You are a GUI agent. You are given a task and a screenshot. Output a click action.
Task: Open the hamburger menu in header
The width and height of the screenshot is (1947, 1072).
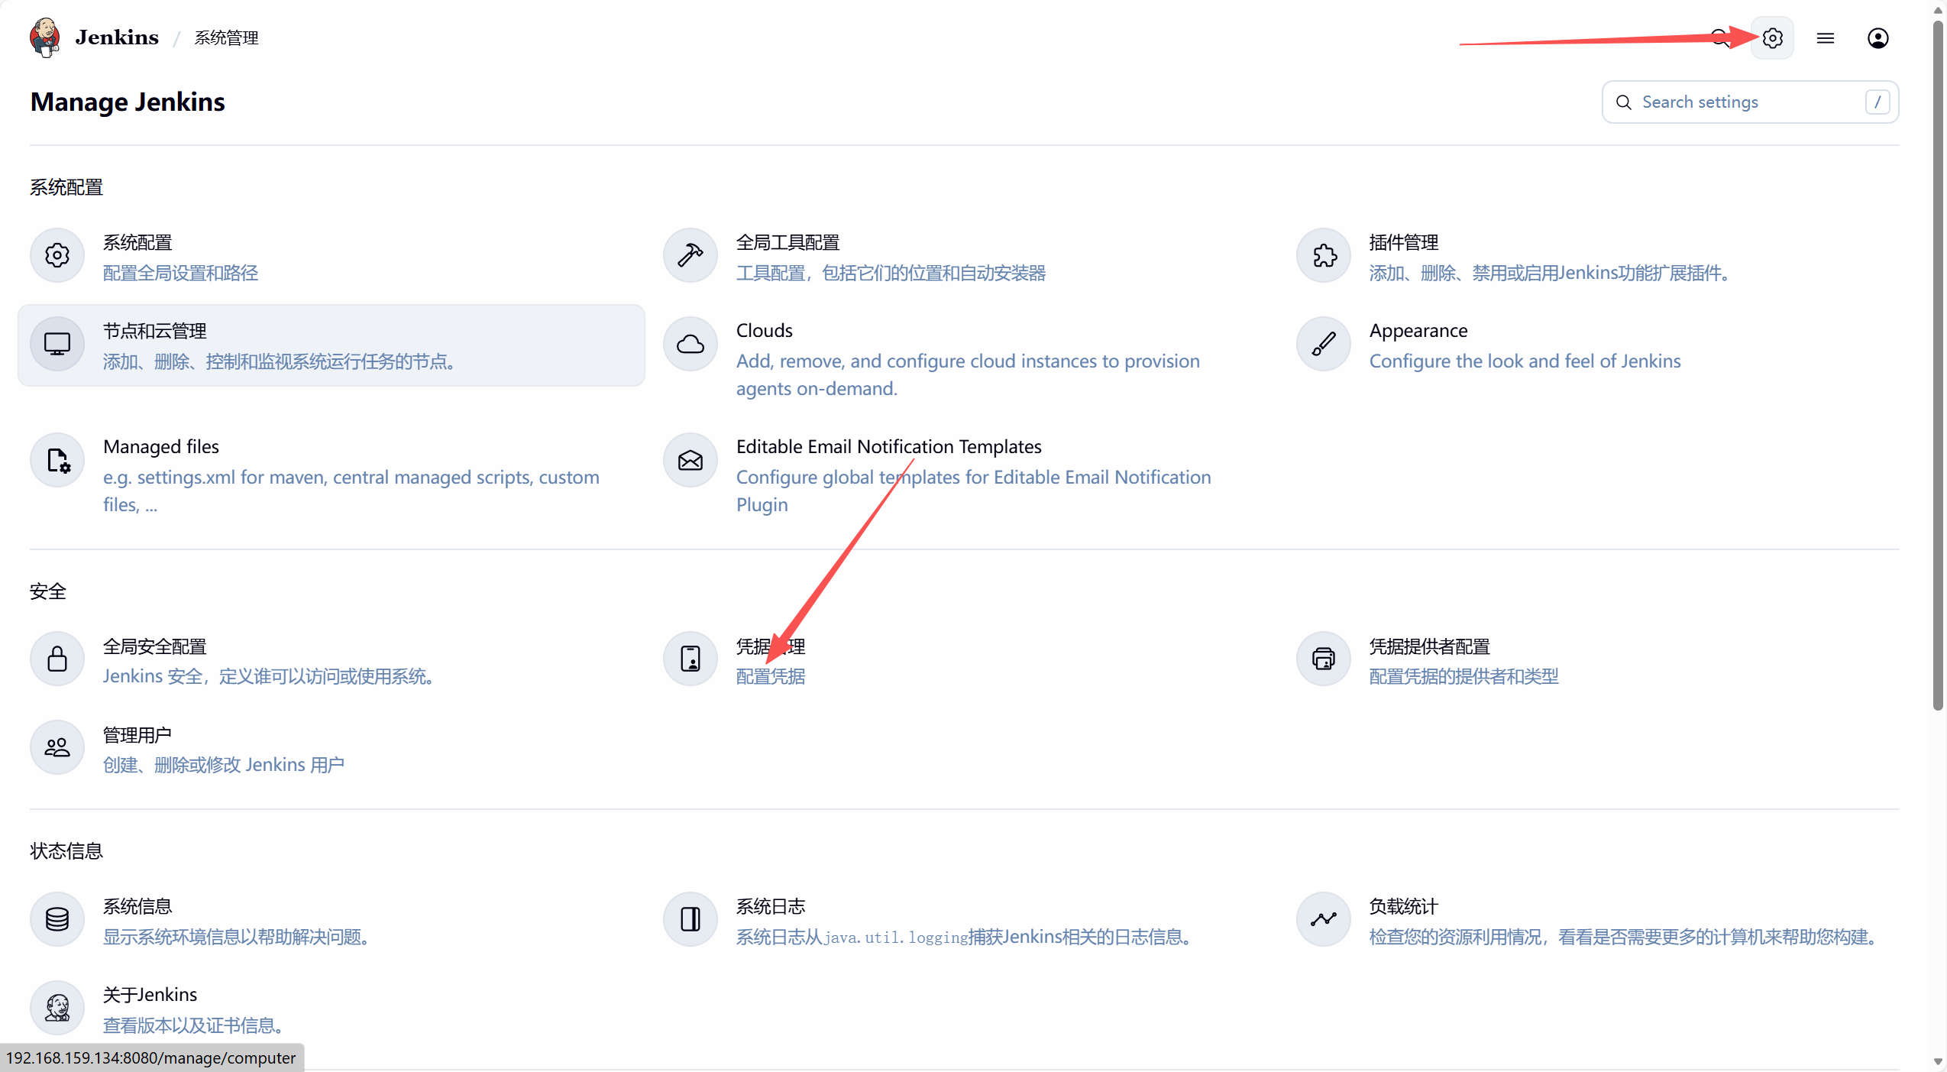tap(1825, 38)
